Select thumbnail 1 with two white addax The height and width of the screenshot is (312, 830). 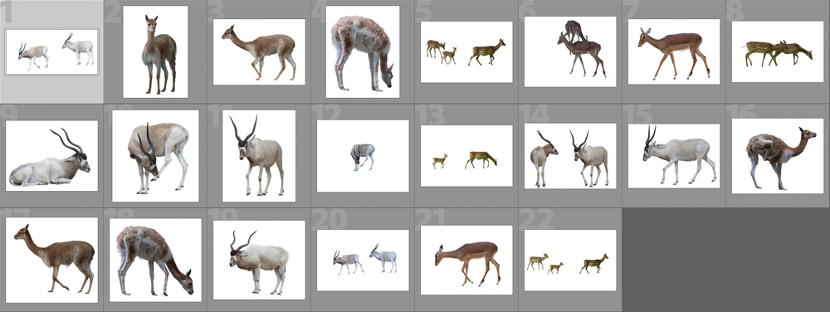tap(51, 51)
